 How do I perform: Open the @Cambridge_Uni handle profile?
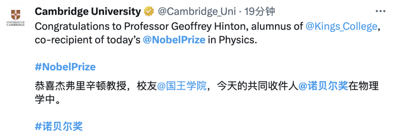(x=197, y=12)
